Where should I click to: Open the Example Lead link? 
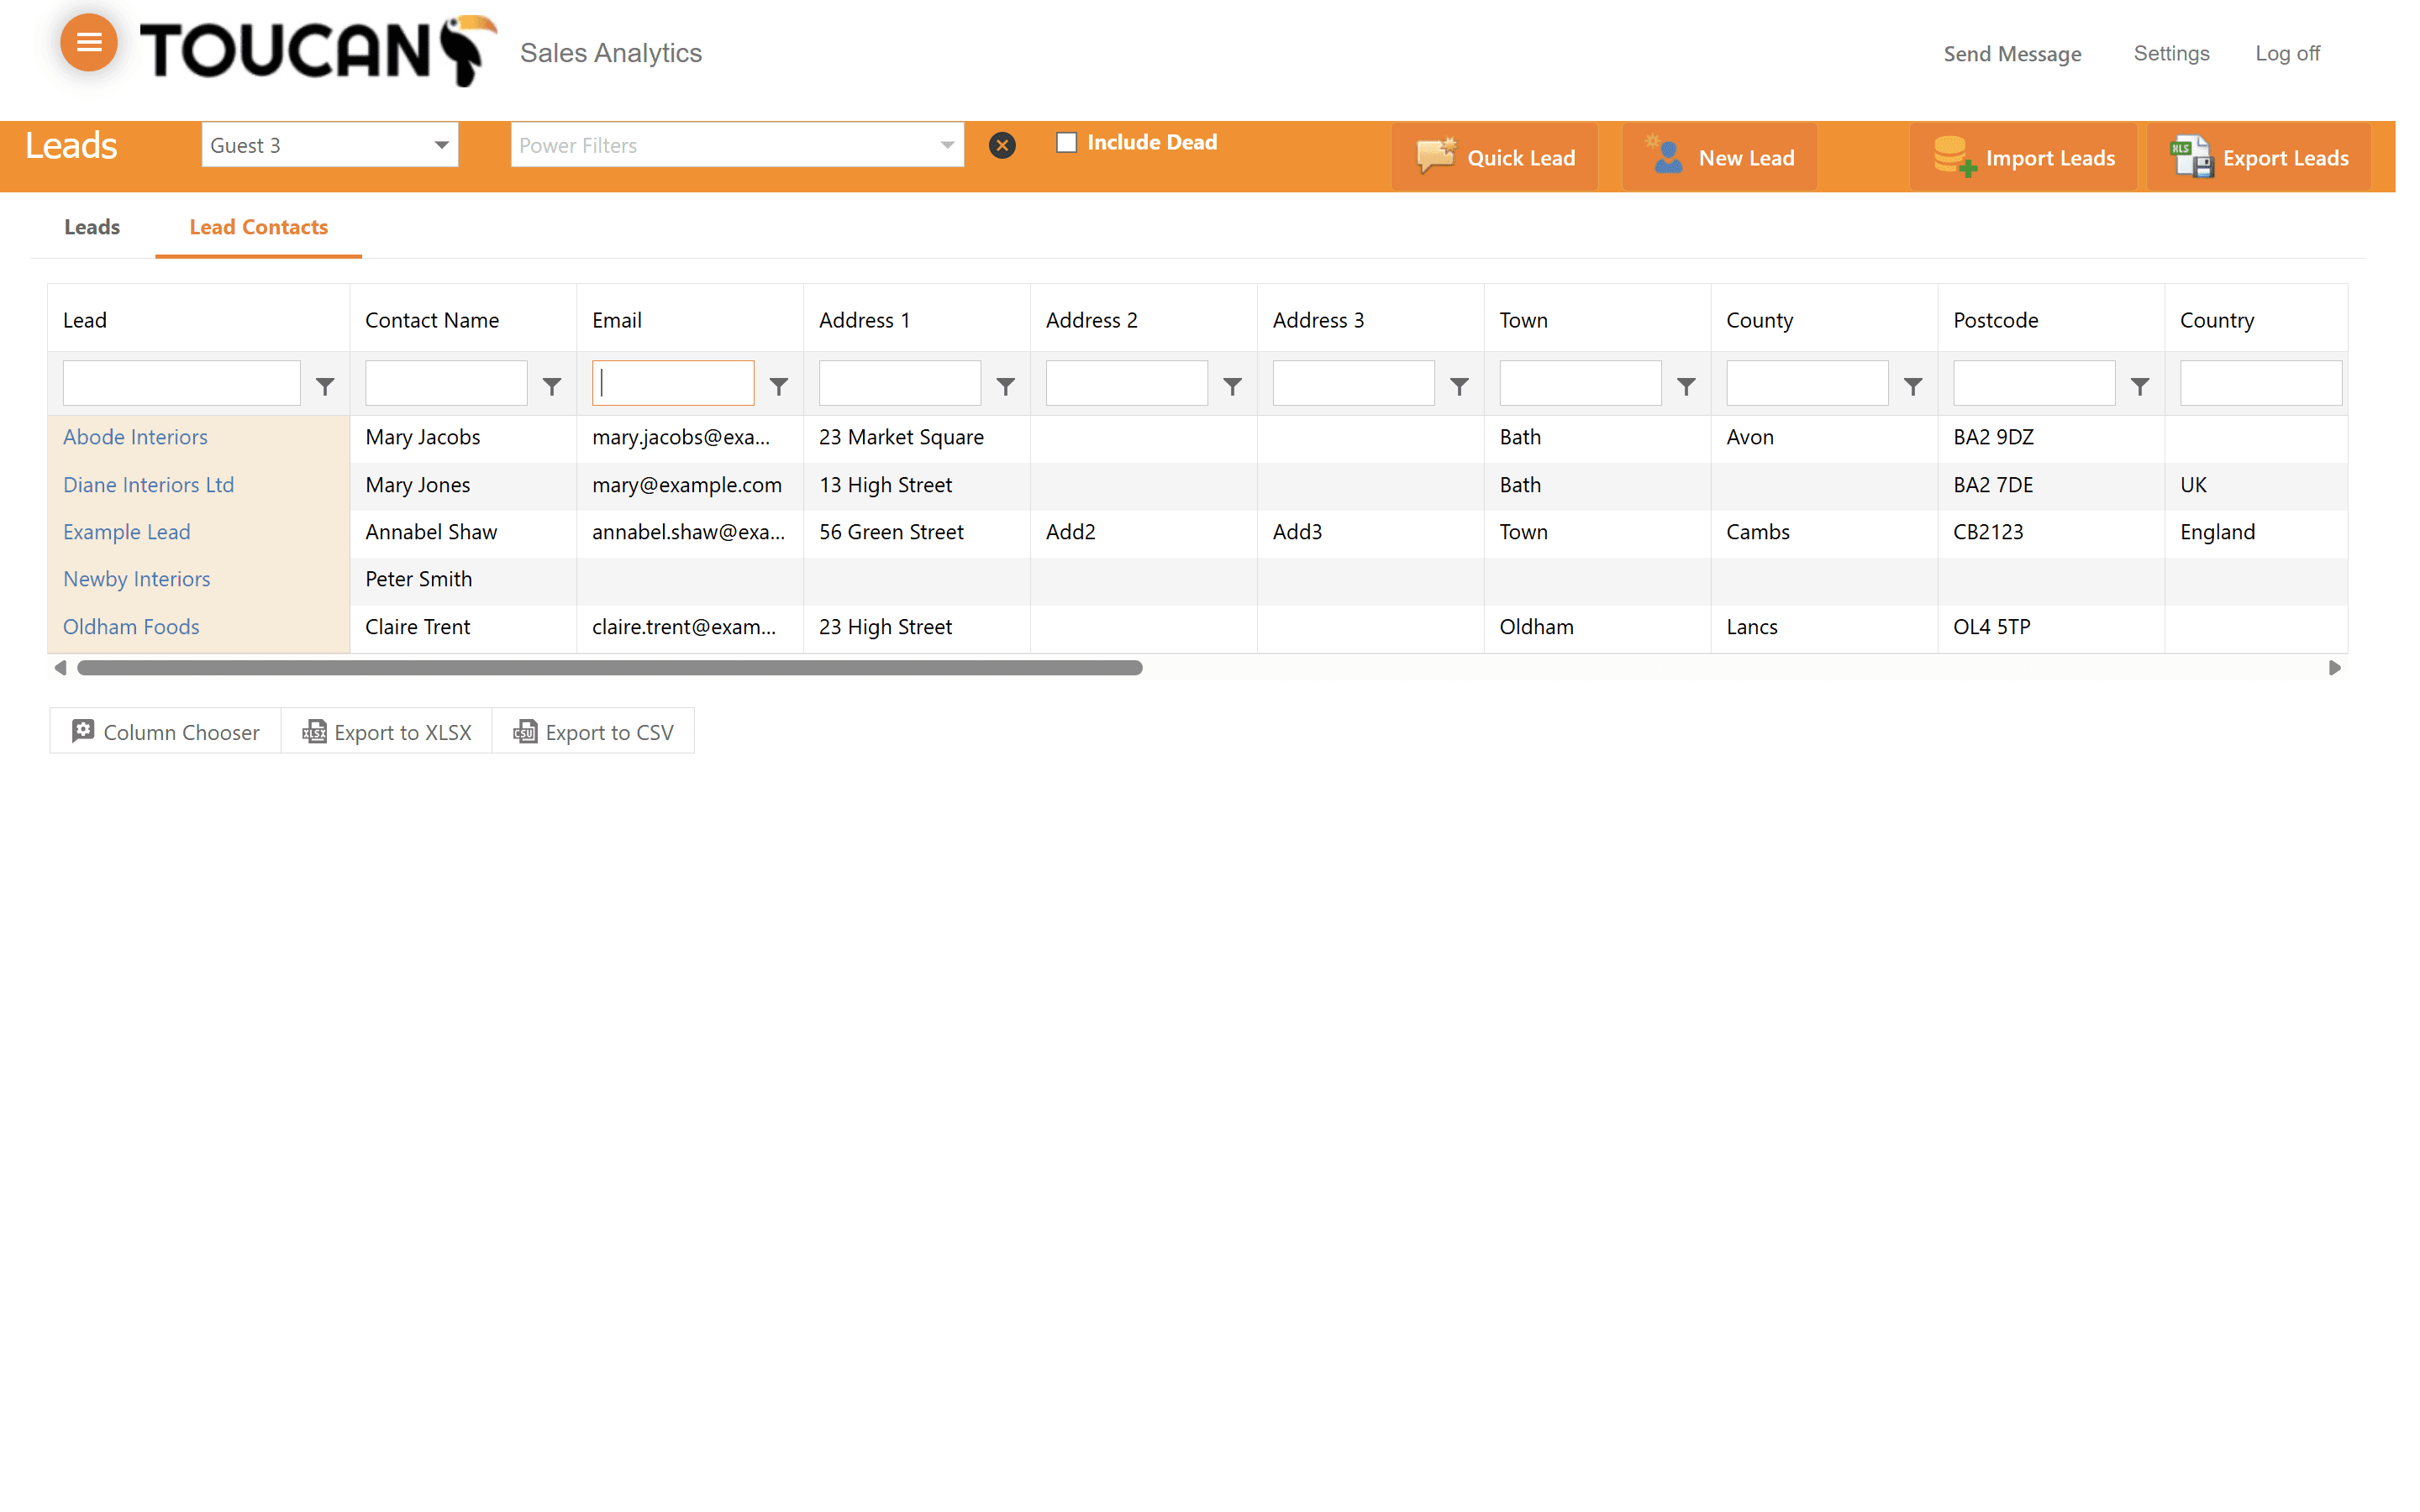(126, 532)
